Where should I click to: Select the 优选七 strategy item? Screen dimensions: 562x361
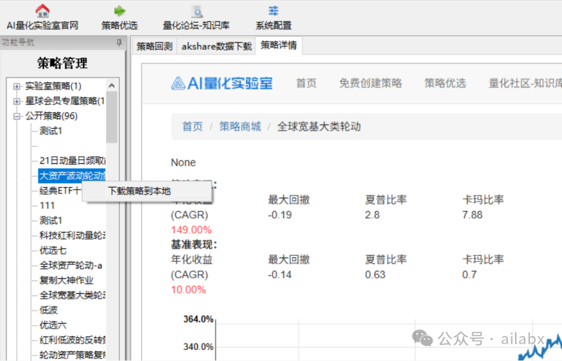[x=53, y=250]
